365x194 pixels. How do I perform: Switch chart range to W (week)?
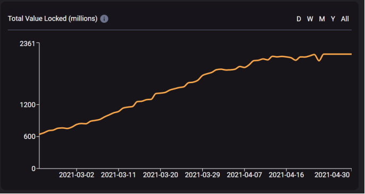(x=310, y=19)
